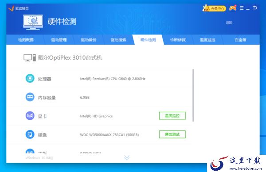Click the 戴尔OptiPlex 3010台式机 title
Viewport: 266px width, 172px height.
pyautogui.click(x=70, y=57)
